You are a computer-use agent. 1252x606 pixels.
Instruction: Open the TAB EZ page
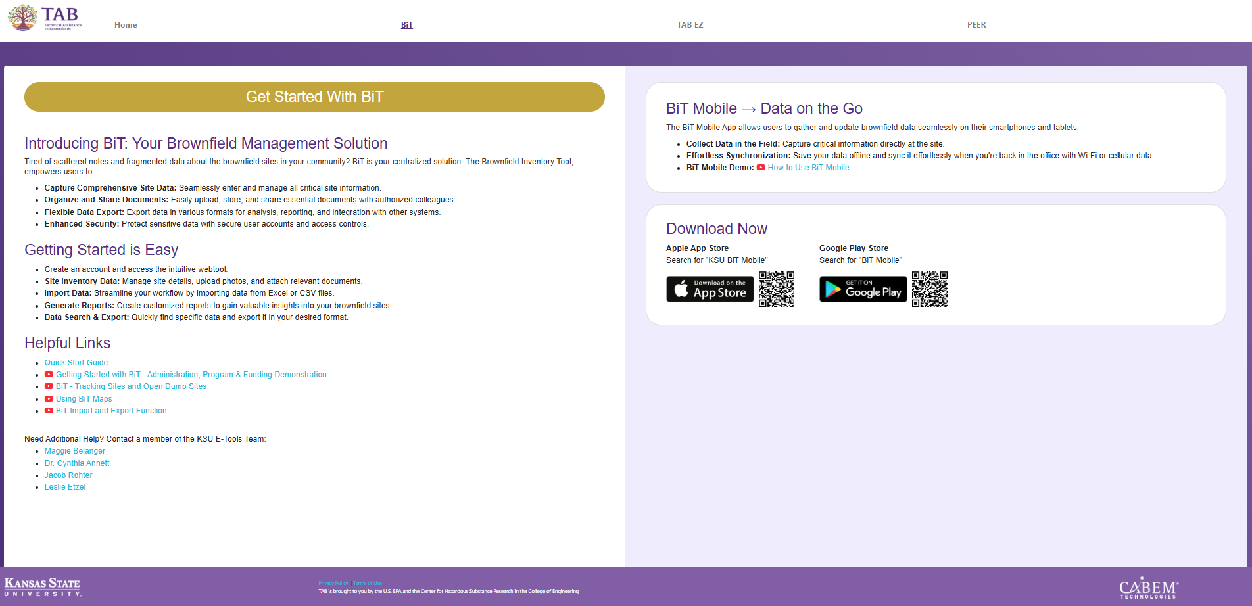coord(689,24)
